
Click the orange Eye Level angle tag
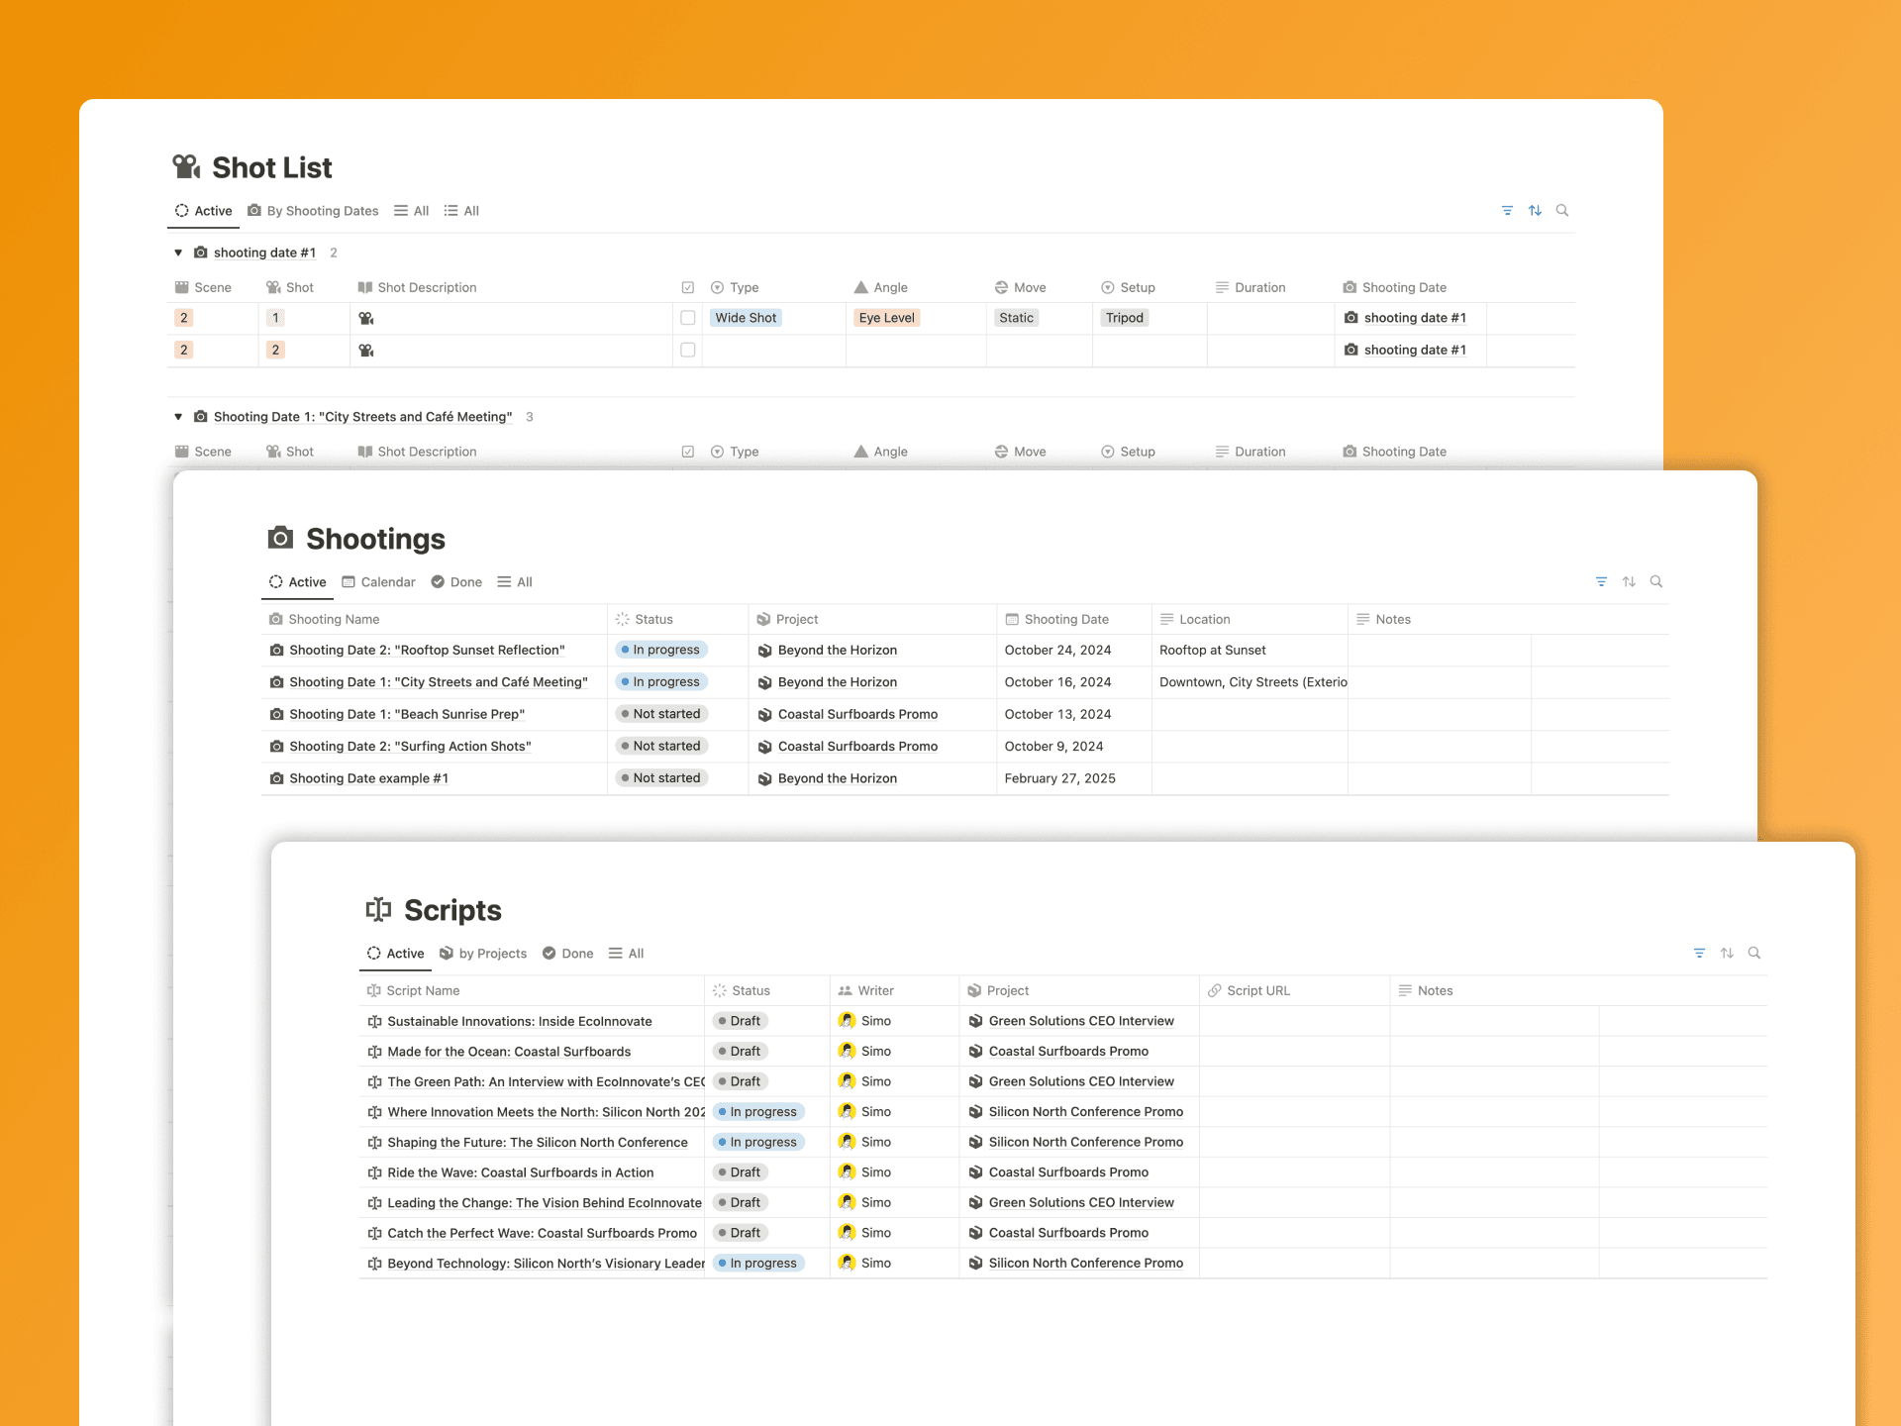pos(886,318)
